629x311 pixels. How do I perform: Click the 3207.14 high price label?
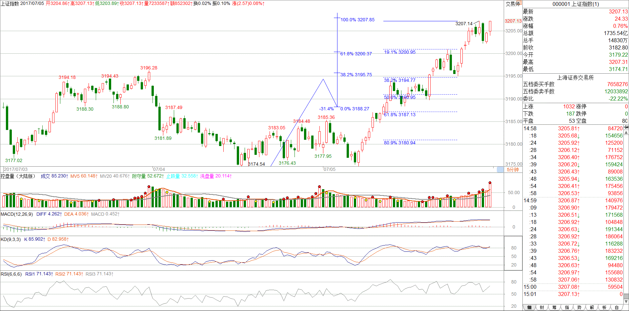coord(464,24)
